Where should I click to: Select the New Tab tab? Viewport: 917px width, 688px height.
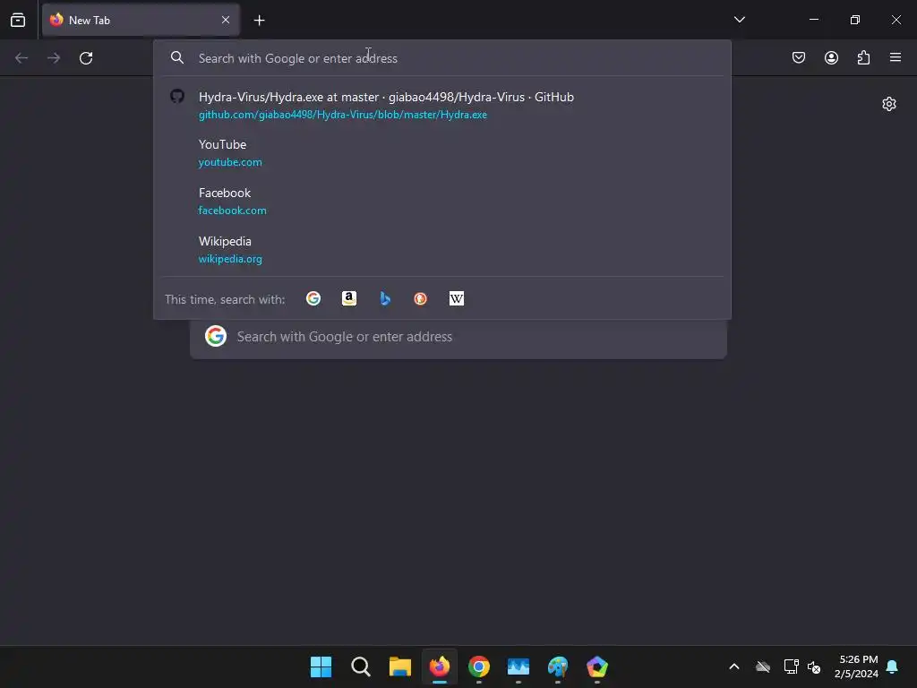(x=141, y=20)
